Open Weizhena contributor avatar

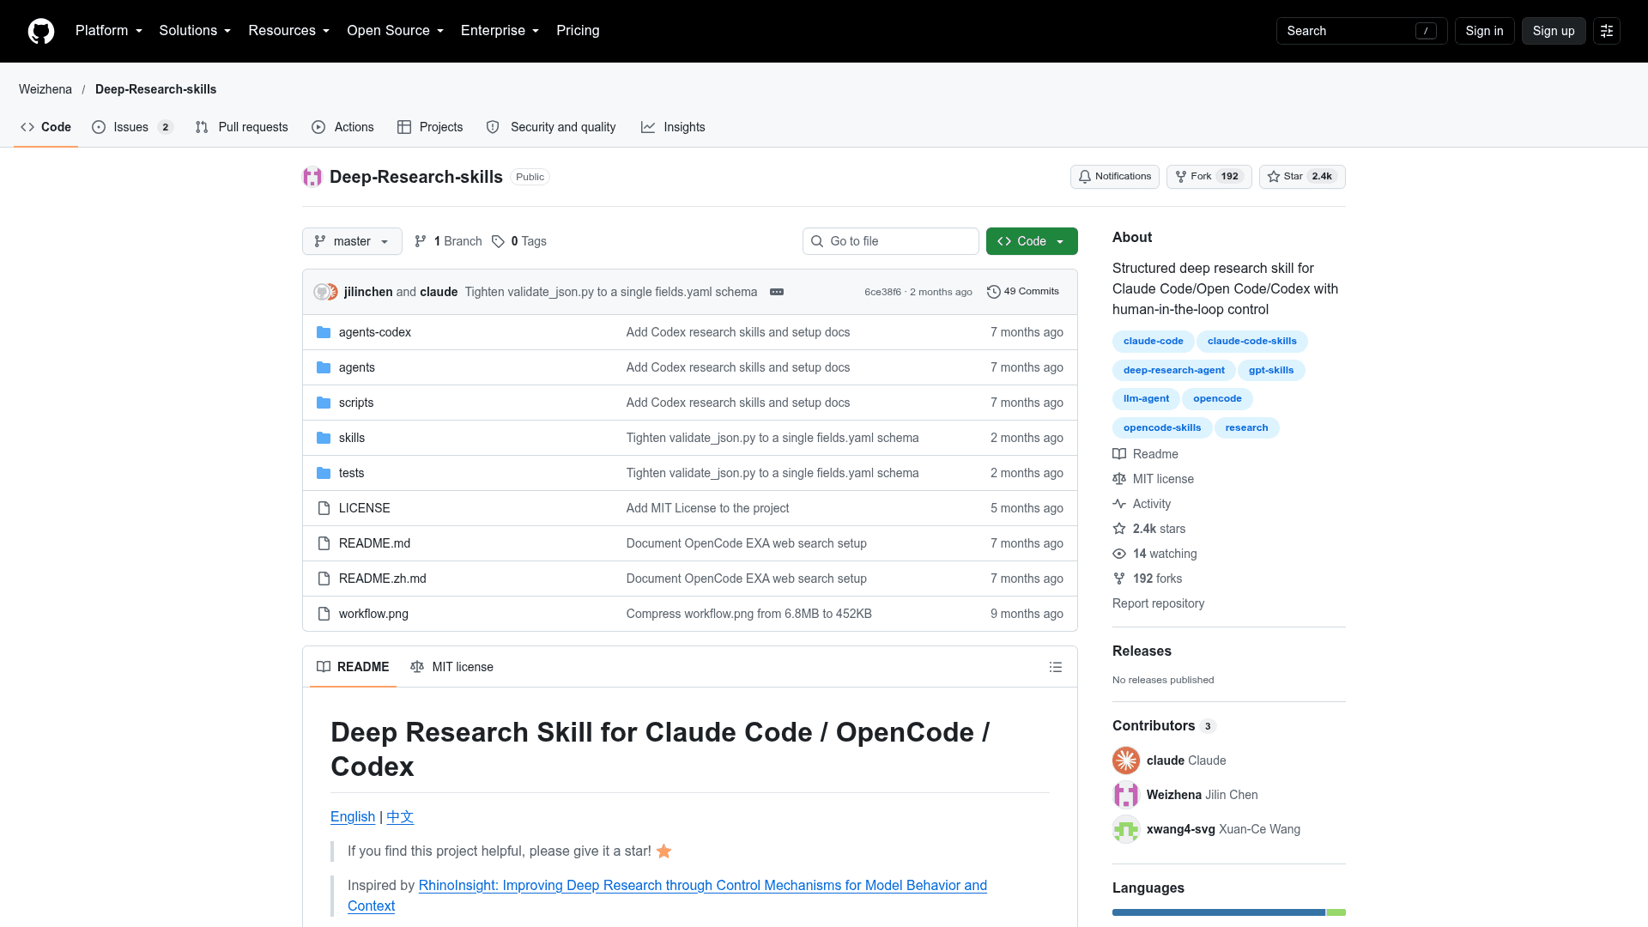1126,795
